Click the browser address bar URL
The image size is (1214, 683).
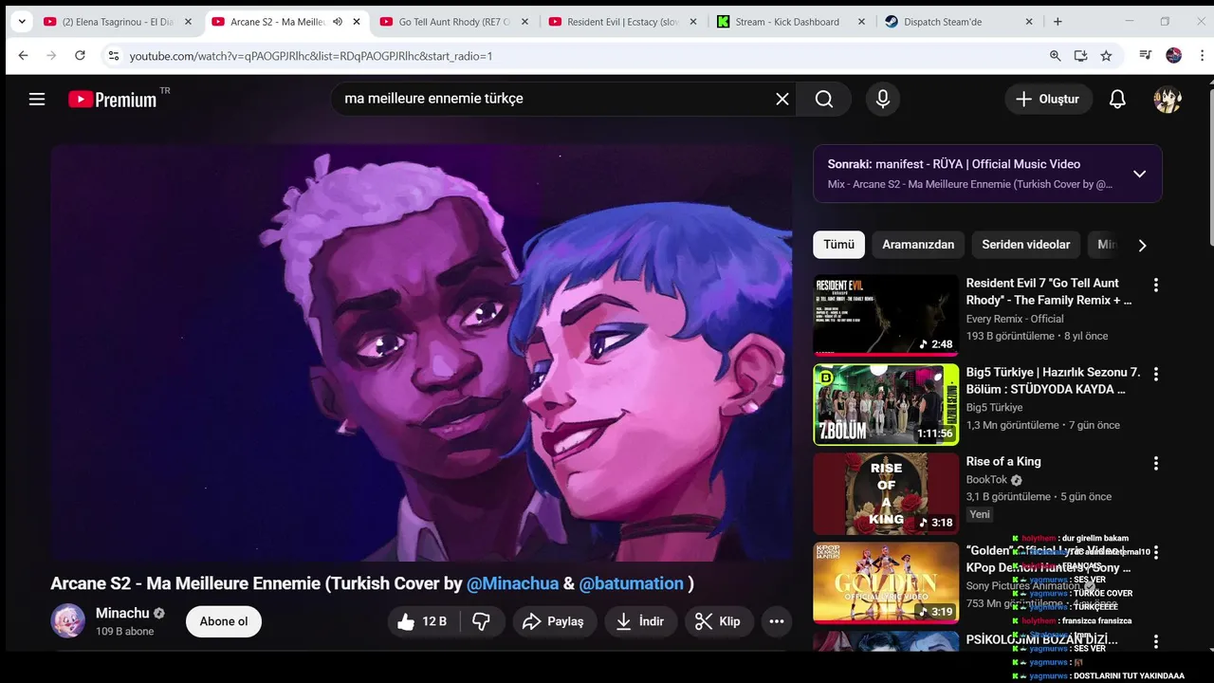click(x=311, y=56)
